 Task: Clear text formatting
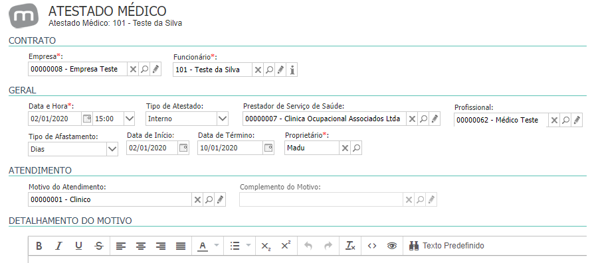350,246
